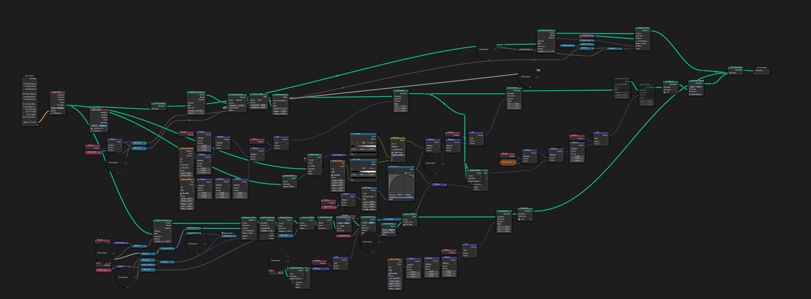The width and height of the screenshot is (811, 299).
Task: Choose Face domain on the Set Shade Smooth node
Action: 700,86
